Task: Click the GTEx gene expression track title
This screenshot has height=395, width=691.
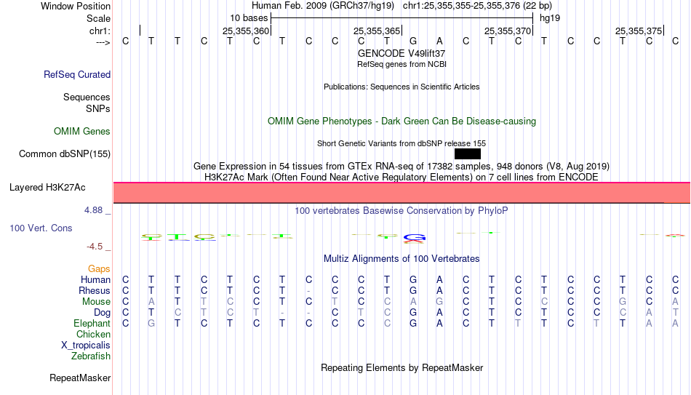Action: pyautogui.click(x=402, y=166)
